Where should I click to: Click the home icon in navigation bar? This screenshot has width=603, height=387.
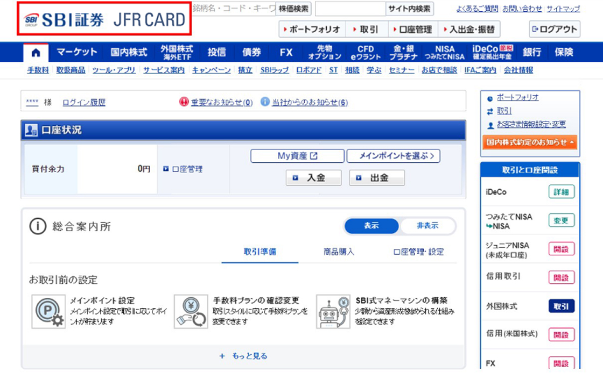pos(36,53)
